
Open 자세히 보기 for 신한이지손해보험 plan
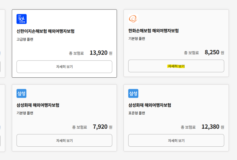[64, 67]
